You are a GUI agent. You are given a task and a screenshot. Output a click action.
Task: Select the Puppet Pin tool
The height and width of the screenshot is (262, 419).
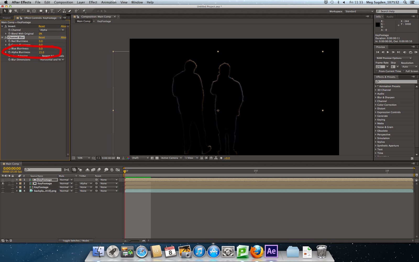point(84,11)
